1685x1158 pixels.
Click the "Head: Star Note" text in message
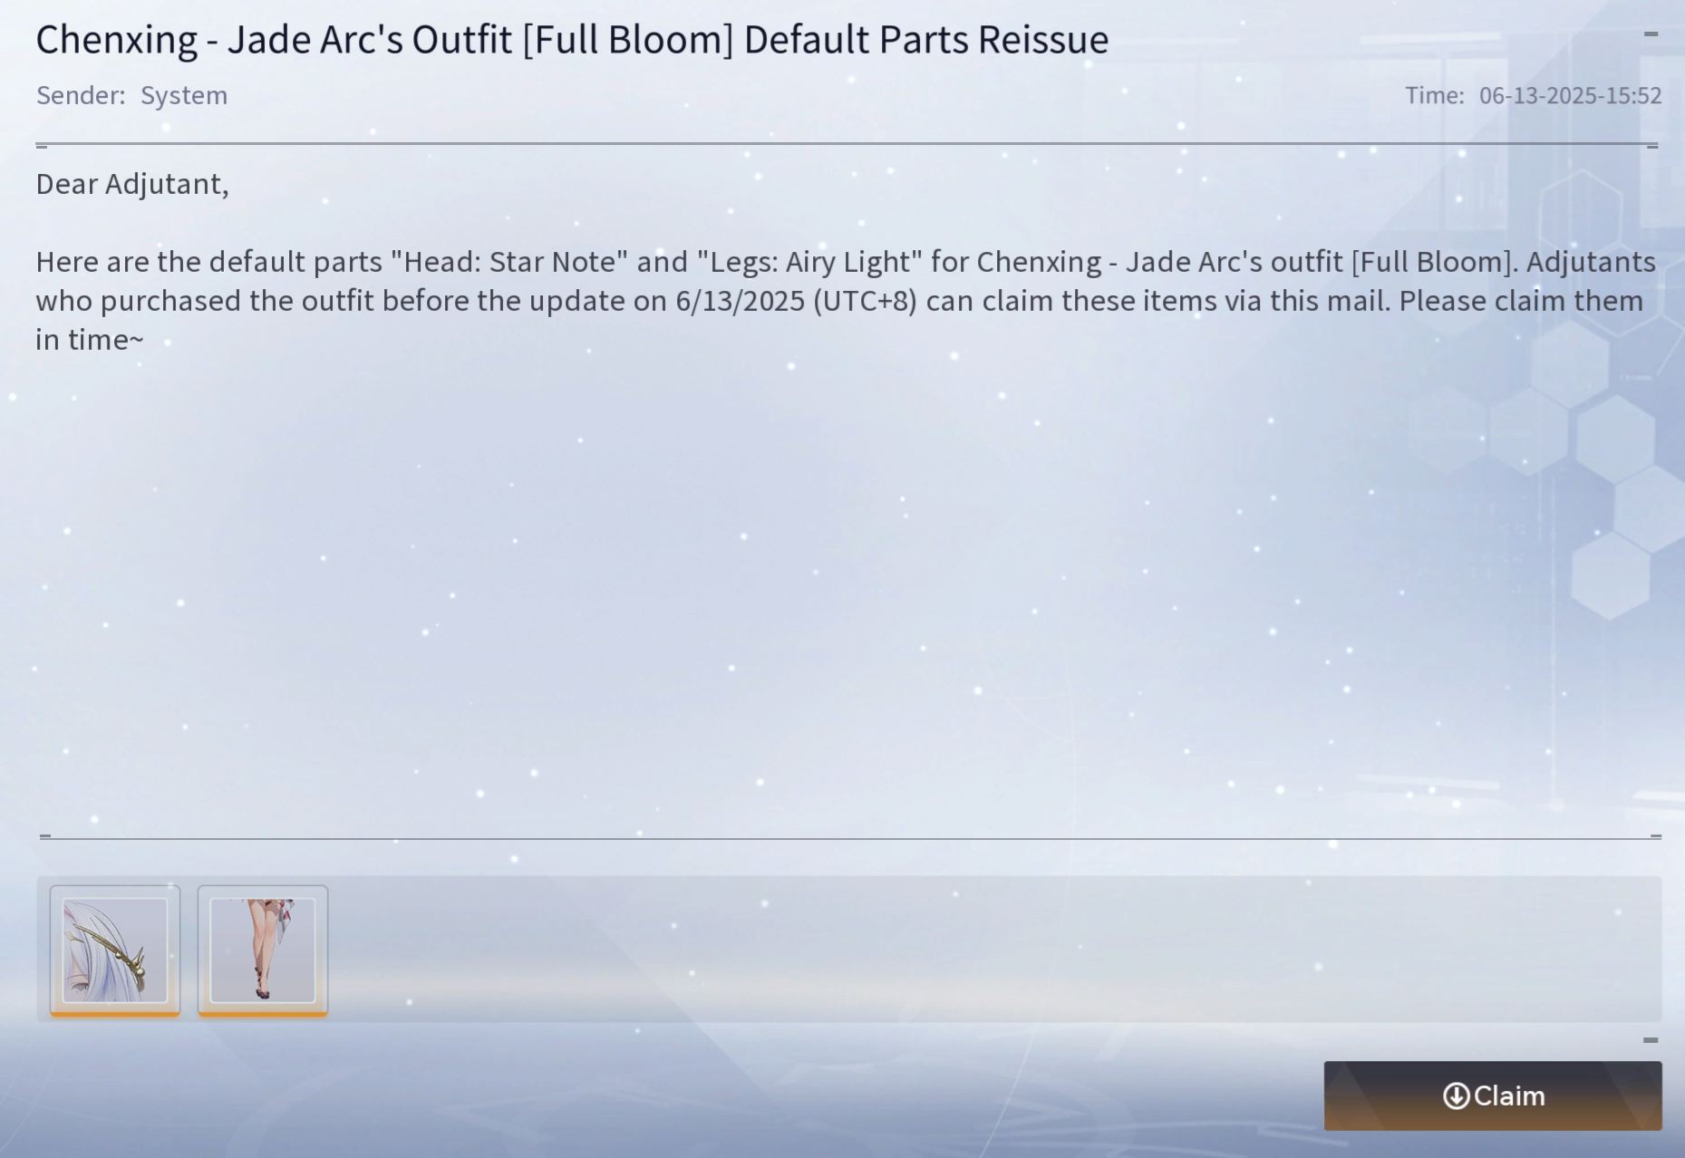coord(509,262)
